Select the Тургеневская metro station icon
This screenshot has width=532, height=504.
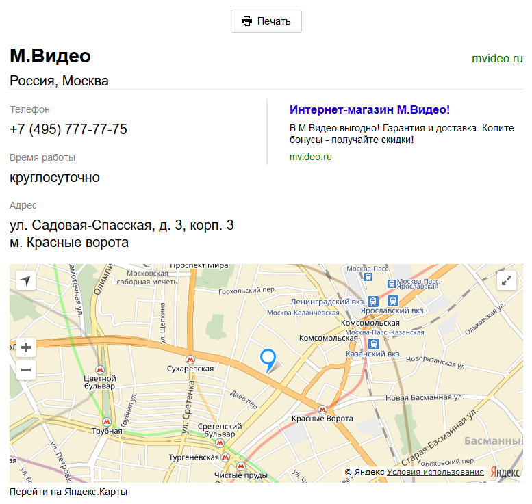pyautogui.click(x=225, y=457)
